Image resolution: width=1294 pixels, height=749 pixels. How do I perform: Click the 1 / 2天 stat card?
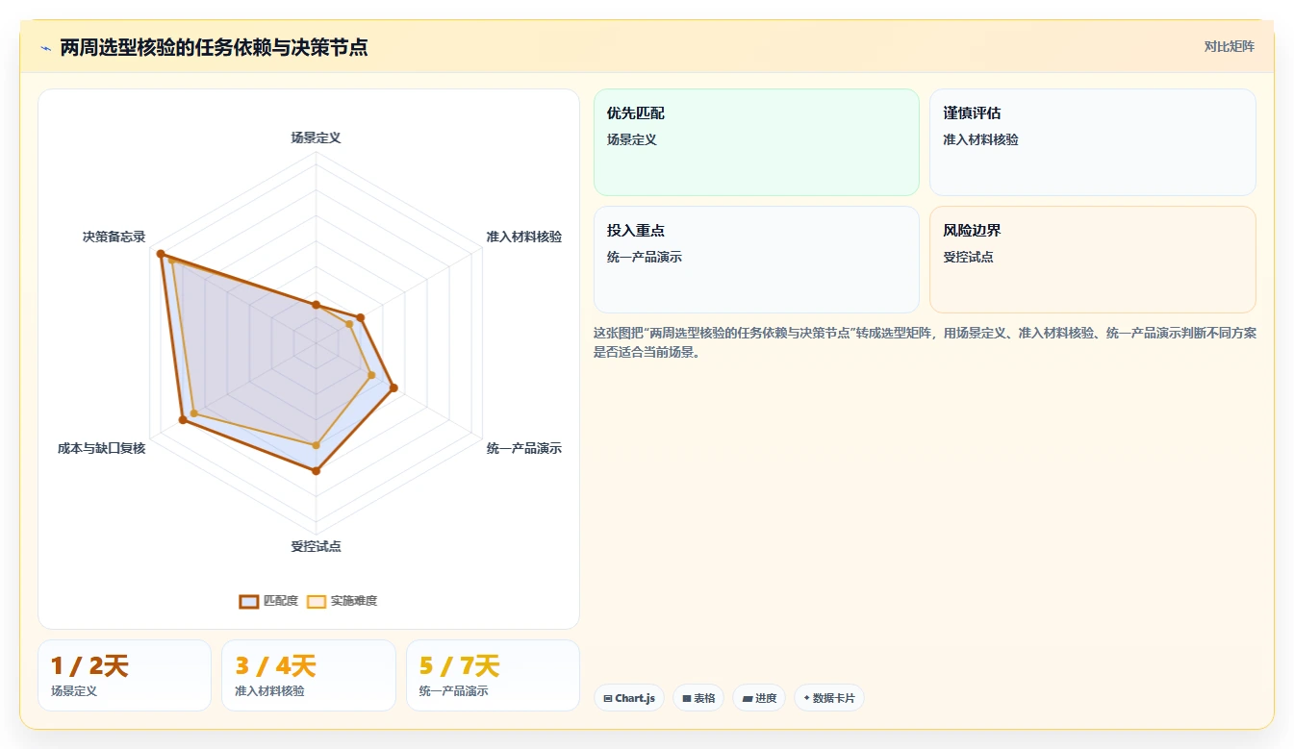[x=124, y=675]
